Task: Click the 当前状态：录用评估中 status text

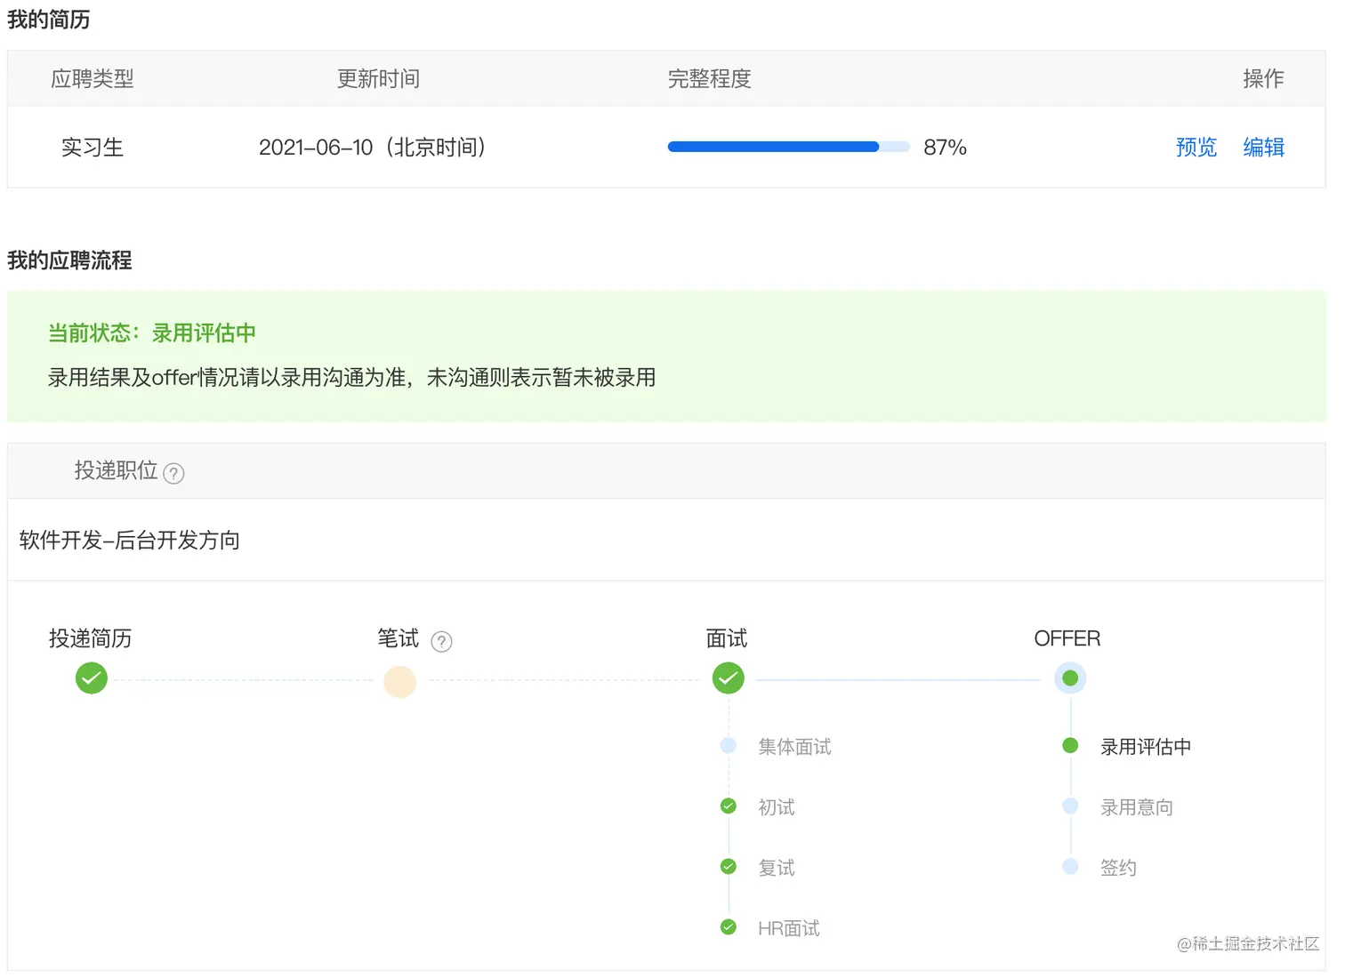Action: click(x=152, y=333)
